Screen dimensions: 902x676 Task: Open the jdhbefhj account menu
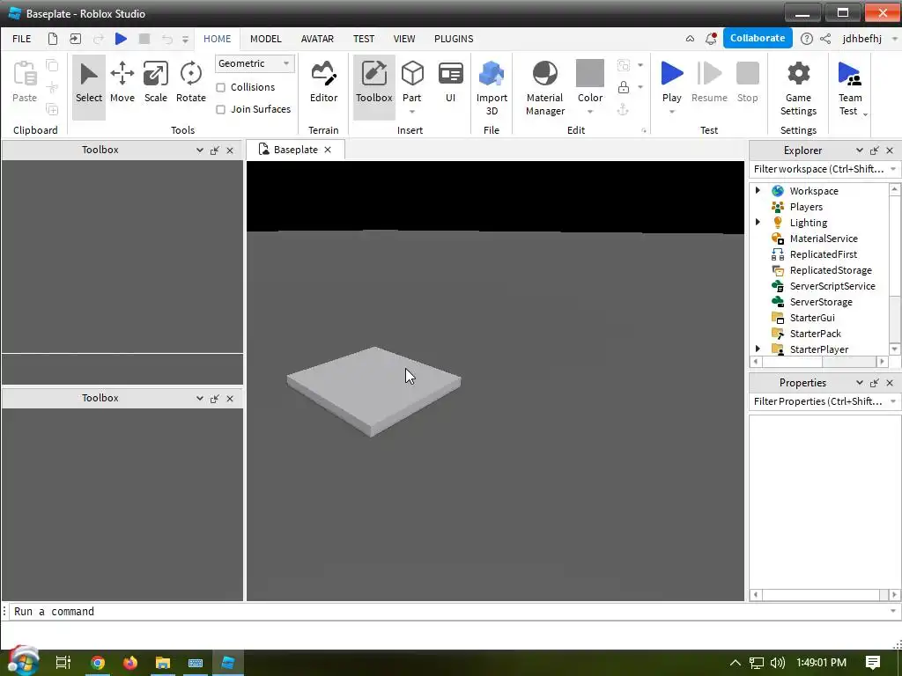pos(869,39)
